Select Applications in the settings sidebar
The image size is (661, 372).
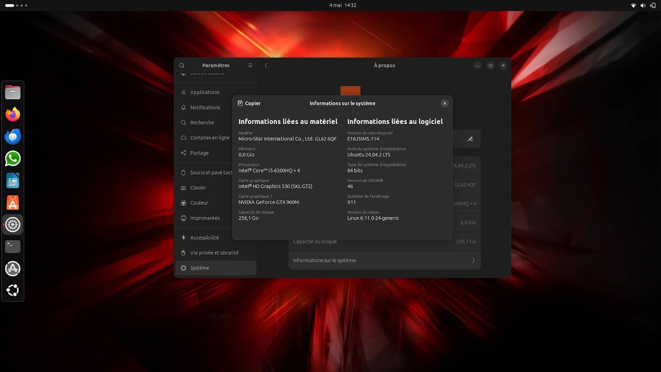[216, 92]
